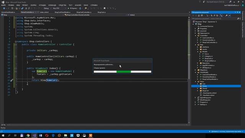
Task: Click the Cut scissors toolbar icon
Action: [x=26, y=8]
